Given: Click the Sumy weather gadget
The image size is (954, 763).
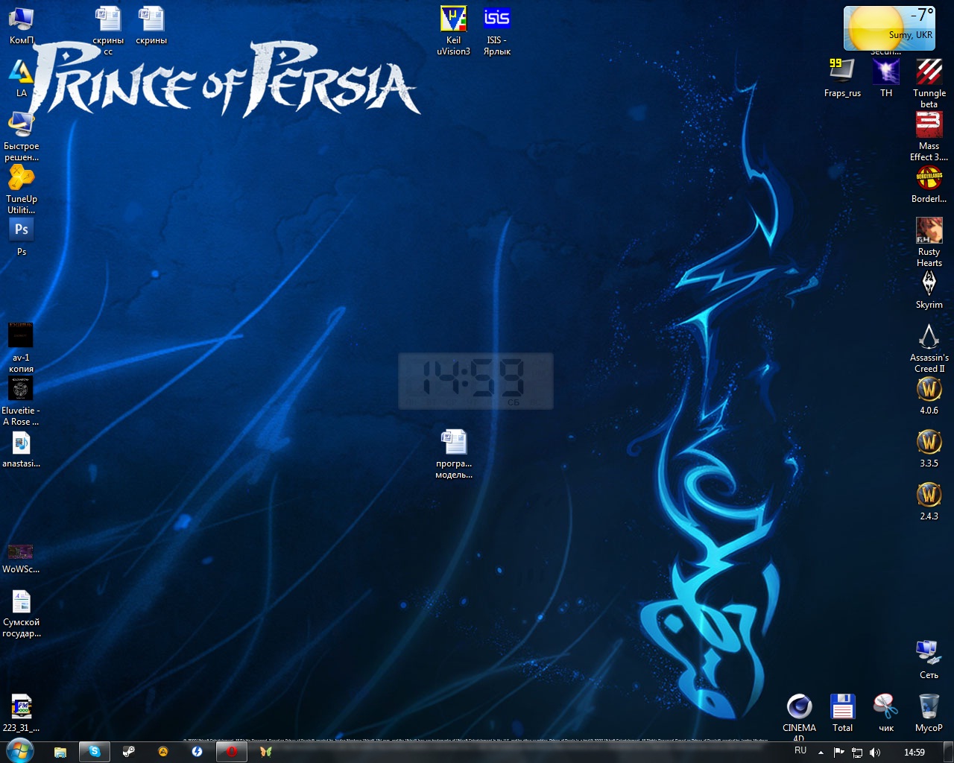Looking at the screenshot, I should (x=888, y=28).
